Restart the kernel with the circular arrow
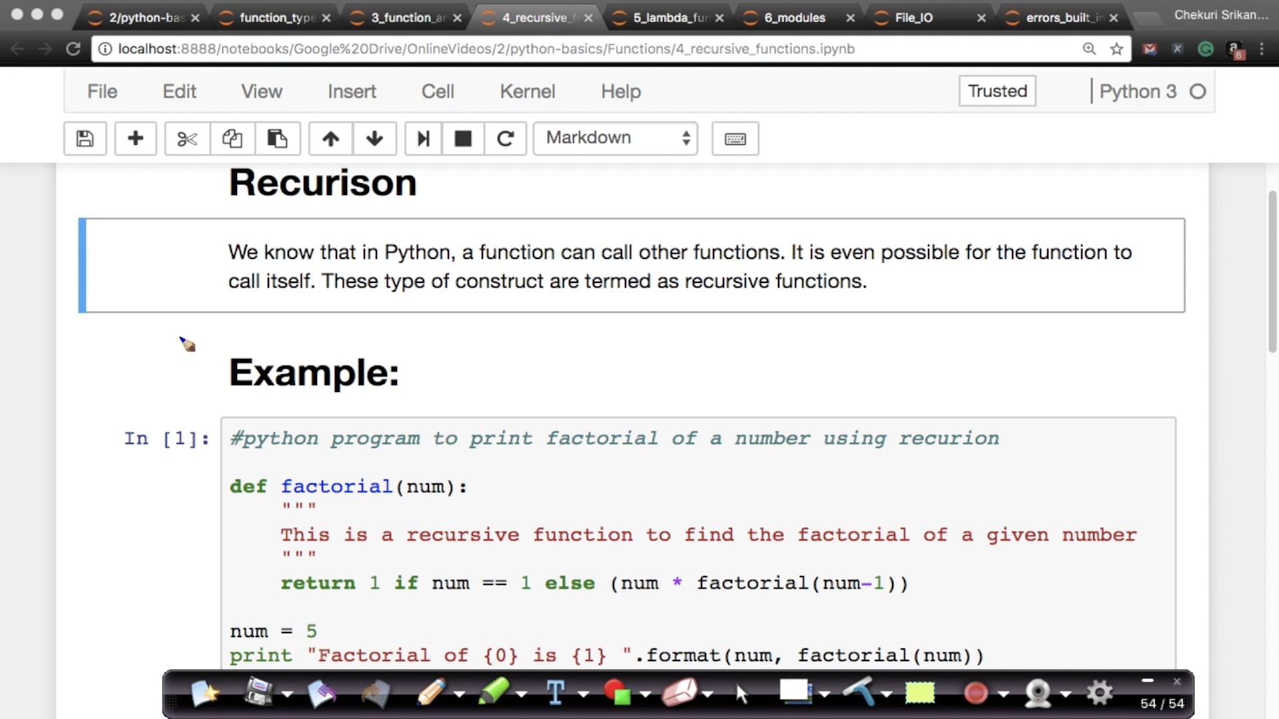This screenshot has width=1279, height=719. [x=506, y=138]
